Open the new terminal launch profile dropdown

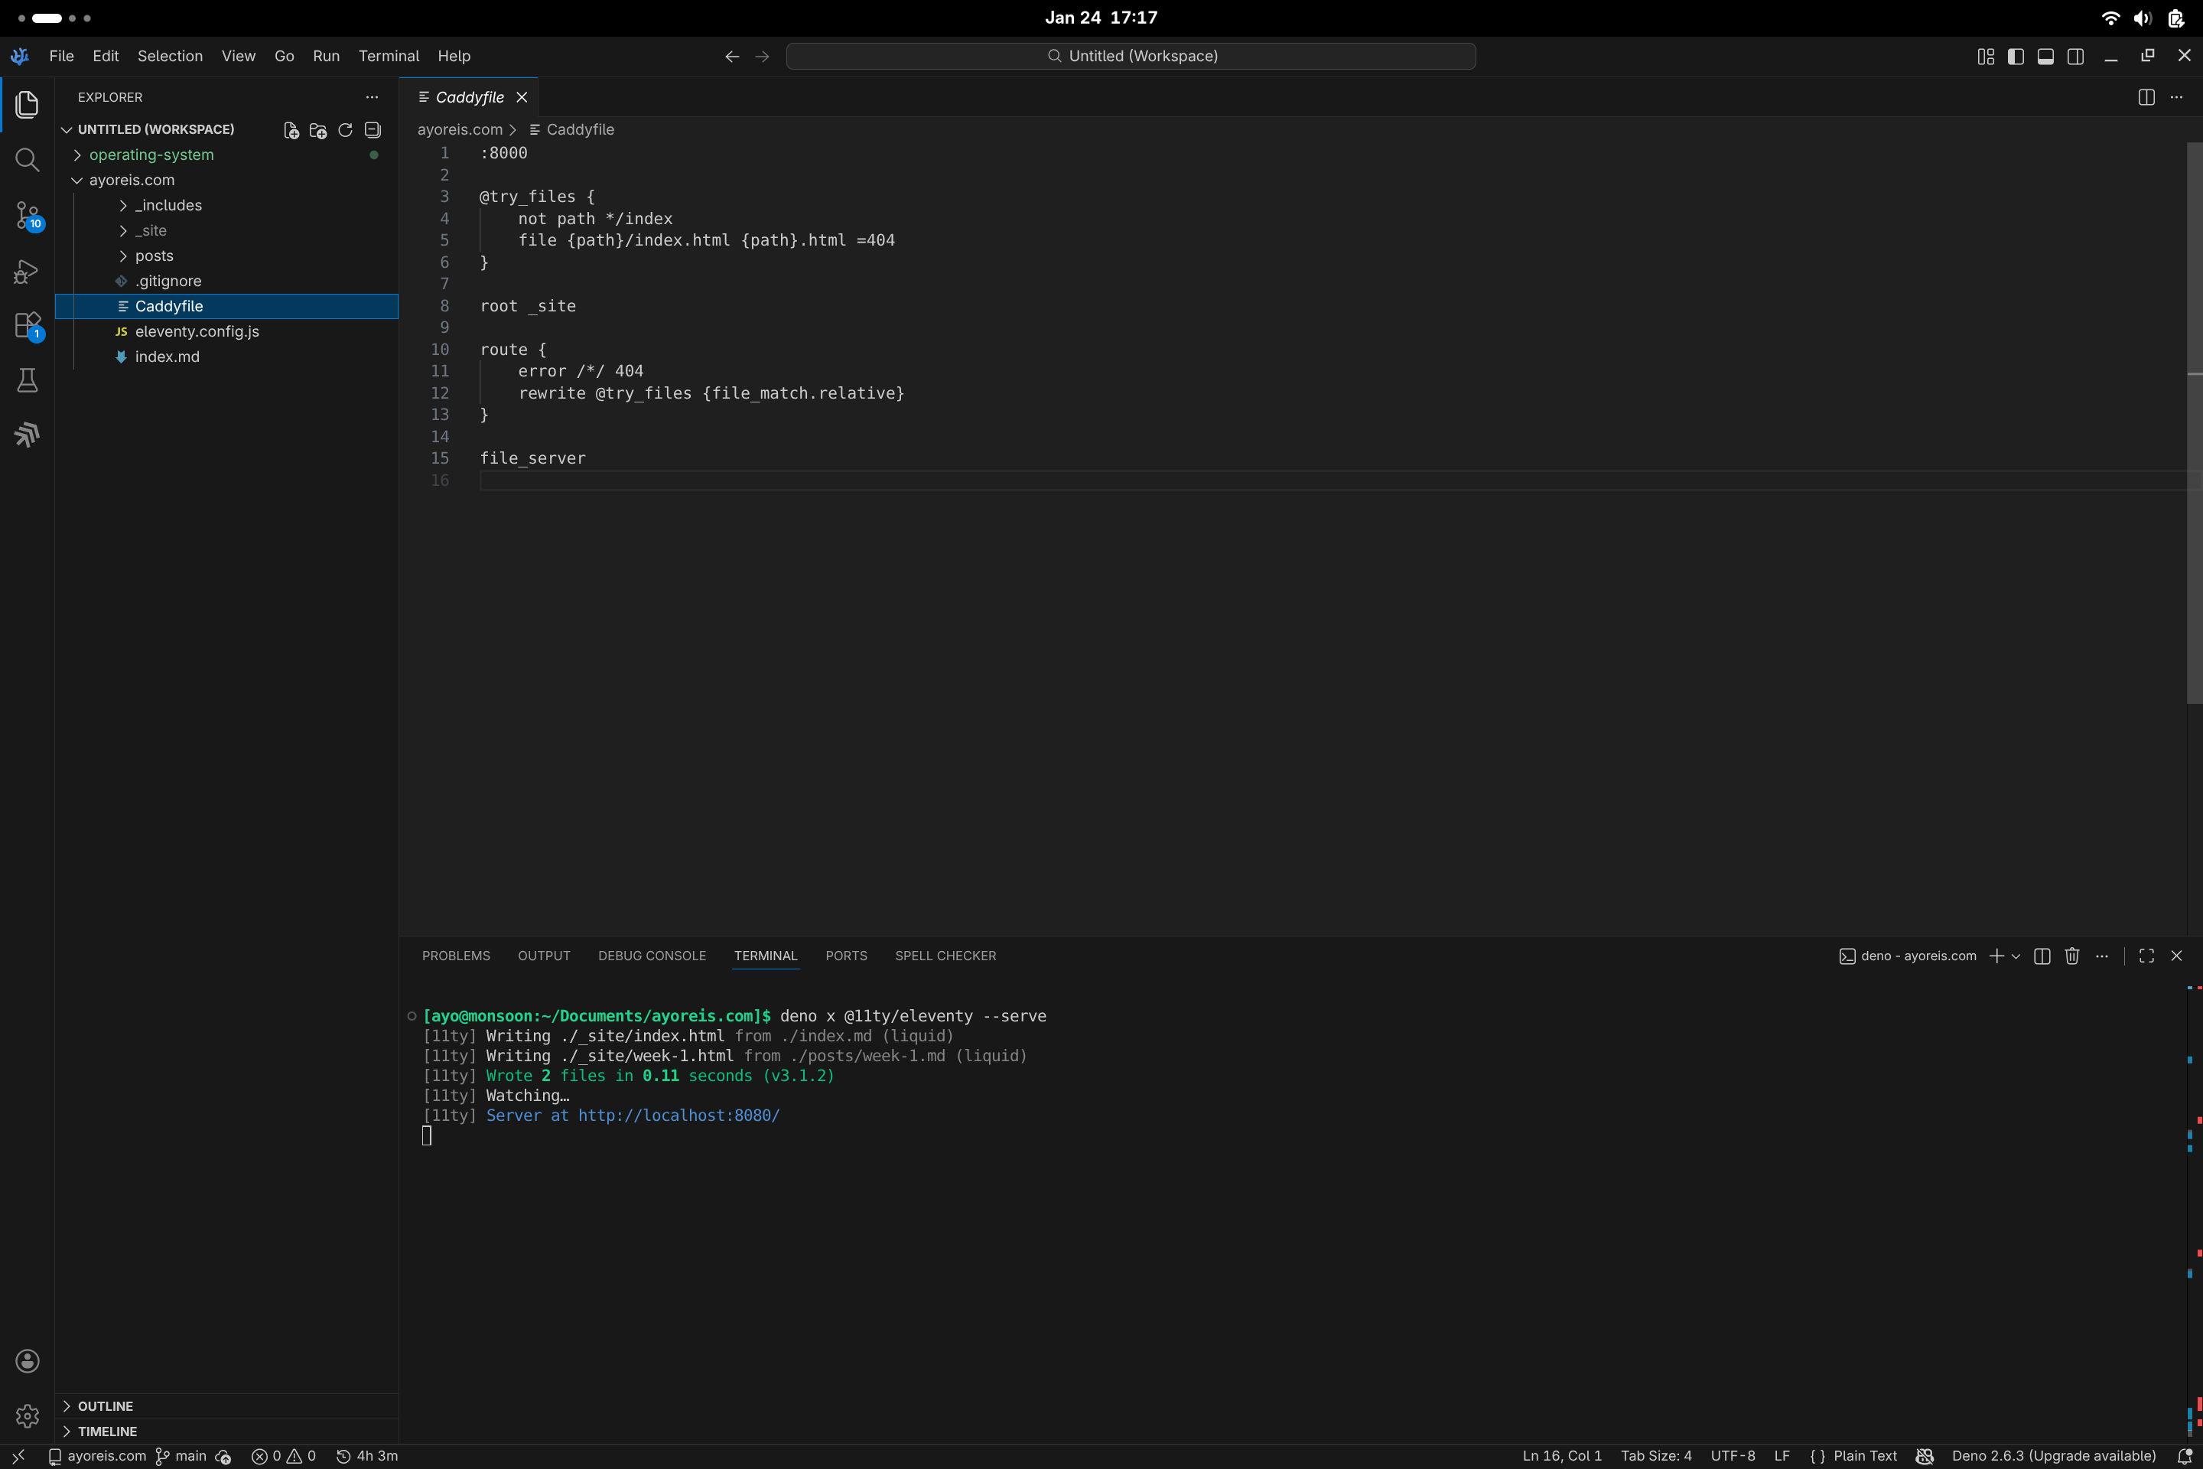(x=2016, y=956)
